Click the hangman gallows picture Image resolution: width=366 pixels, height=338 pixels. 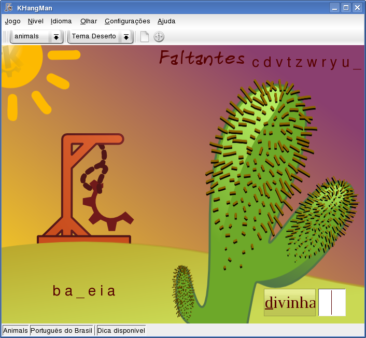point(85,188)
